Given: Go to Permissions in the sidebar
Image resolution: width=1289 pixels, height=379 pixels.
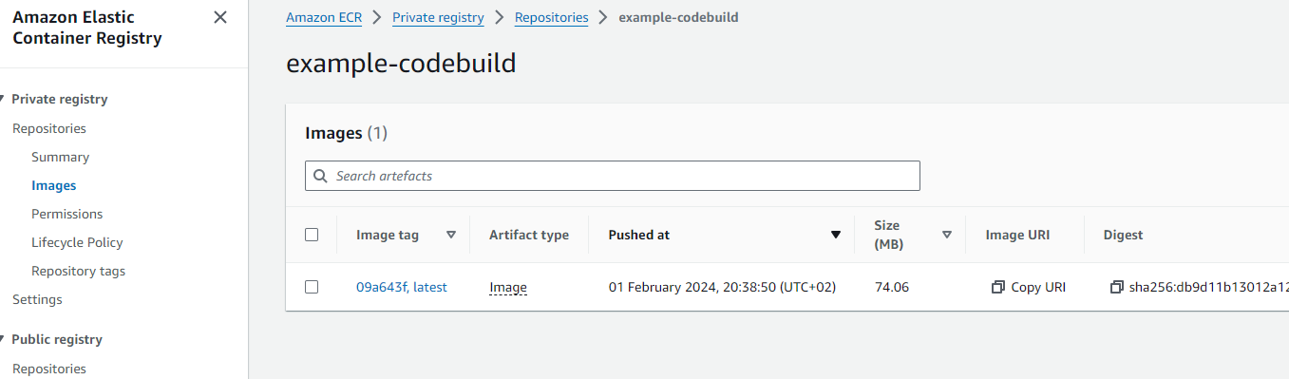Looking at the screenshot, I should (x=66, y=214).
